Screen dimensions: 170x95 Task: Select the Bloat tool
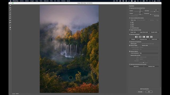click(10, 16)
